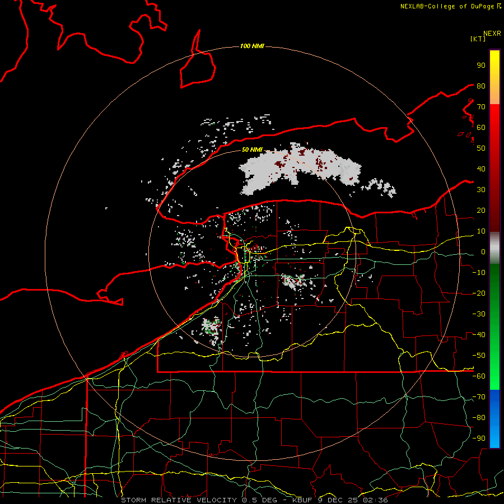Viewport: 504px width, 504px height.
Task: Click the 20 value on velocity scale
Action: tap(481, 211)
